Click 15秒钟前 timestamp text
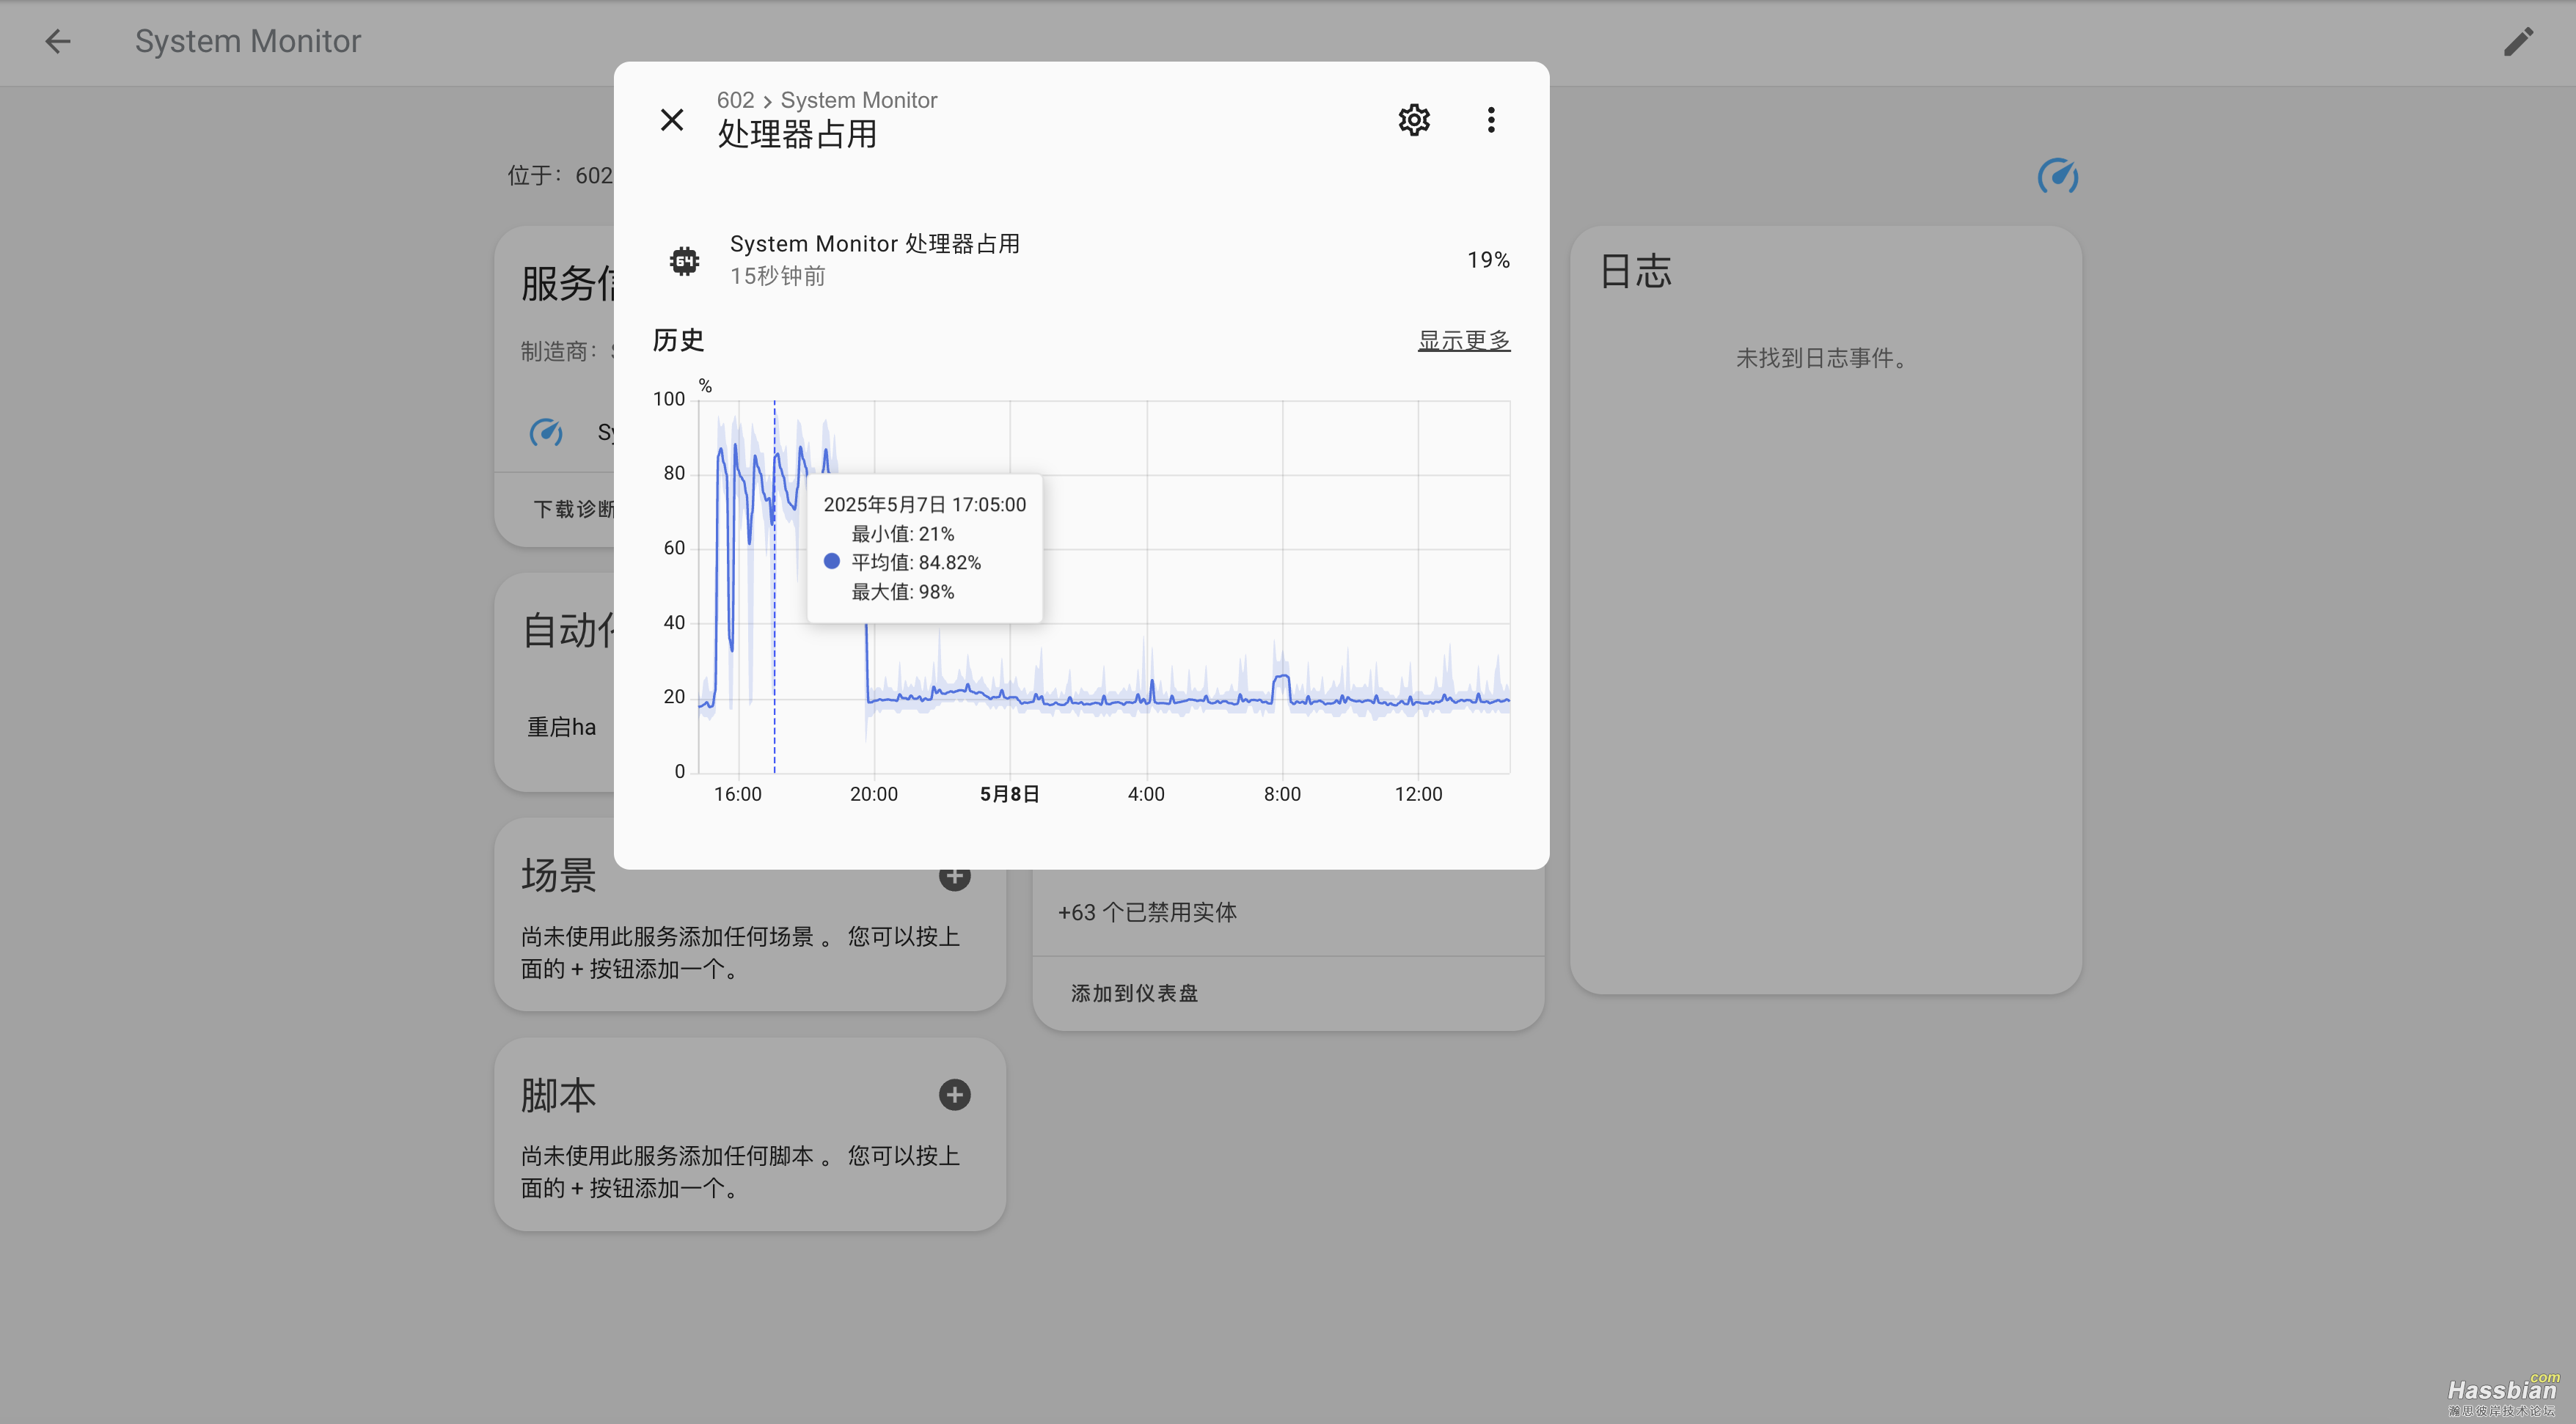 [777, 276]
